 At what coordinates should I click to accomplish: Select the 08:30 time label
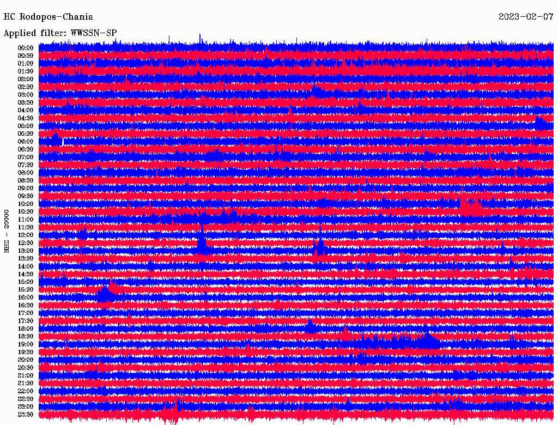tap(26, 181)
